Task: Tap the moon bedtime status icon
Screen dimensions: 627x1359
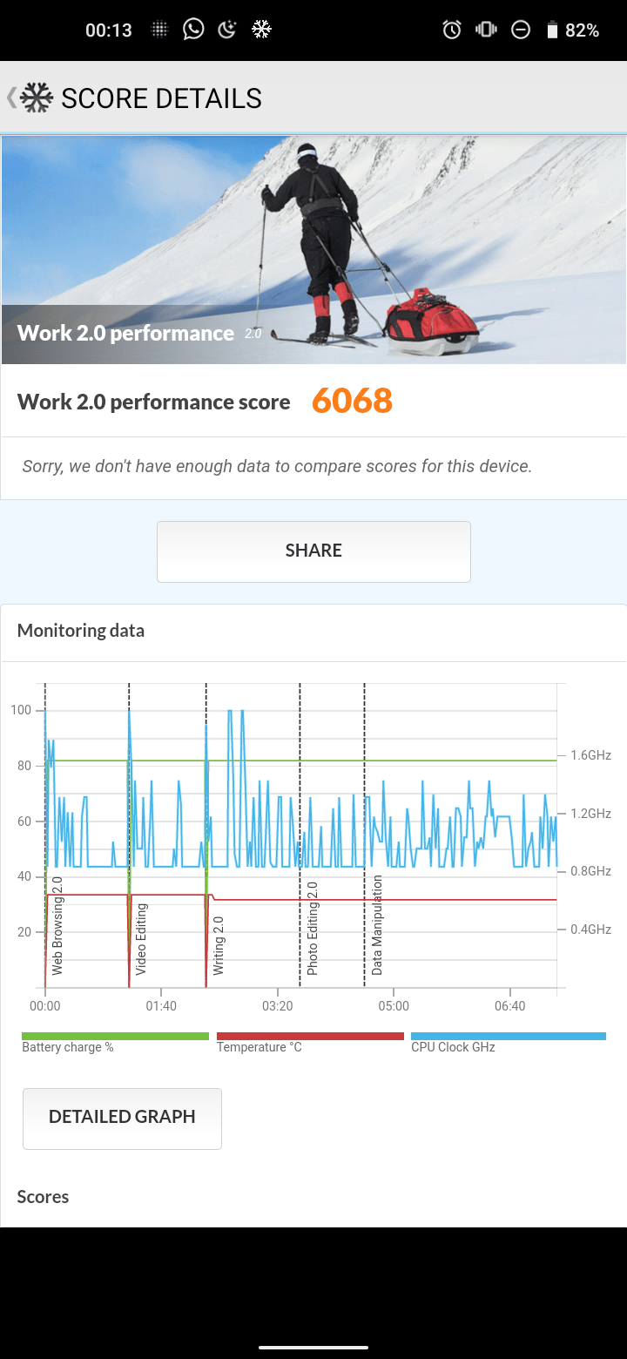Action: (227, 30)
